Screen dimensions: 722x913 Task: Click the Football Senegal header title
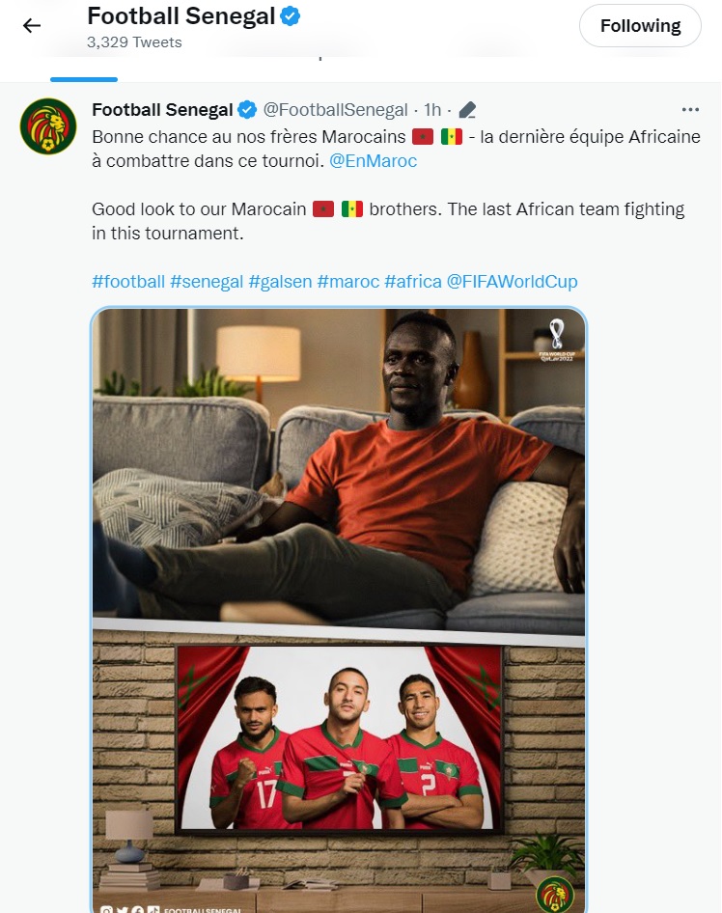pyautogui.click(x=181, y=16)
